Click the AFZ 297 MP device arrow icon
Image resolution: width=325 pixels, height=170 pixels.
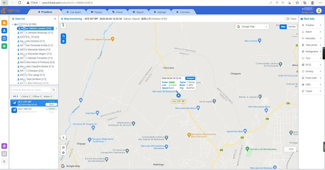pos(14,103)
